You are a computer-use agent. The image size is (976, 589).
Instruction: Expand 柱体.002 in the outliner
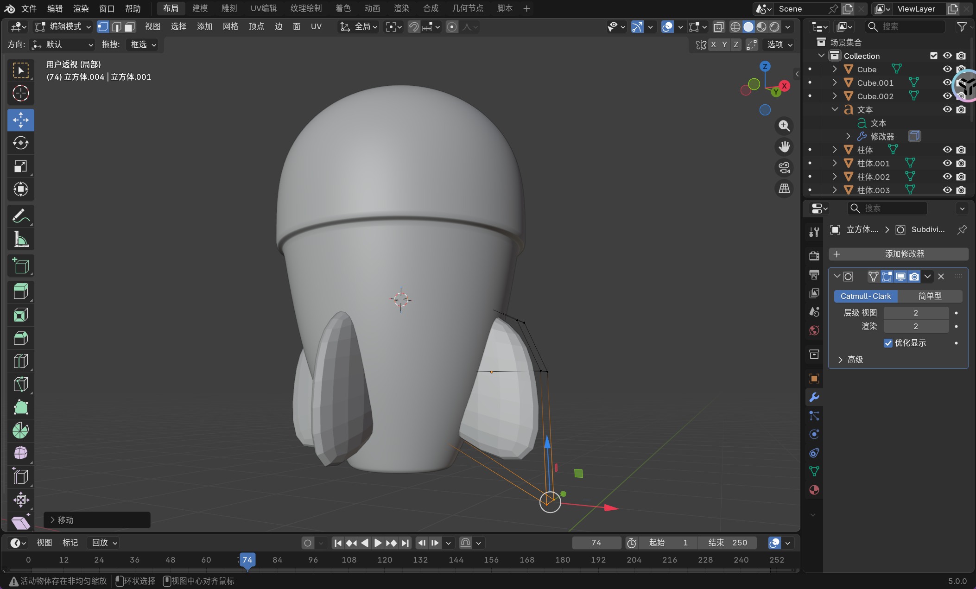pyautogui.click(x=835, y=177)
